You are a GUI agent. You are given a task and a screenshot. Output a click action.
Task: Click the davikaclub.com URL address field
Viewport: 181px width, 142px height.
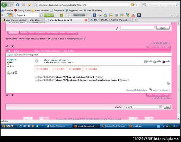click(84, 5)
